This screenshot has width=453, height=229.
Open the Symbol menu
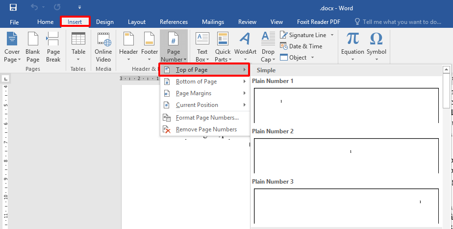[x=377, y=47]
